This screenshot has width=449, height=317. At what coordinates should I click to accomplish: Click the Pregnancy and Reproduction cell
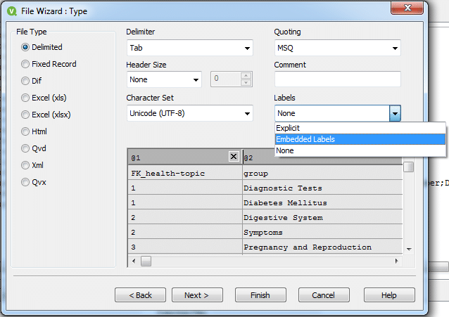(x=323, y=247)
